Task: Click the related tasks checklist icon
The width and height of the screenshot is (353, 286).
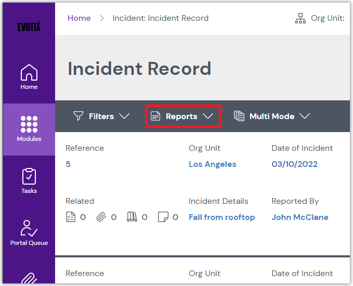Action: coord(71,217)
